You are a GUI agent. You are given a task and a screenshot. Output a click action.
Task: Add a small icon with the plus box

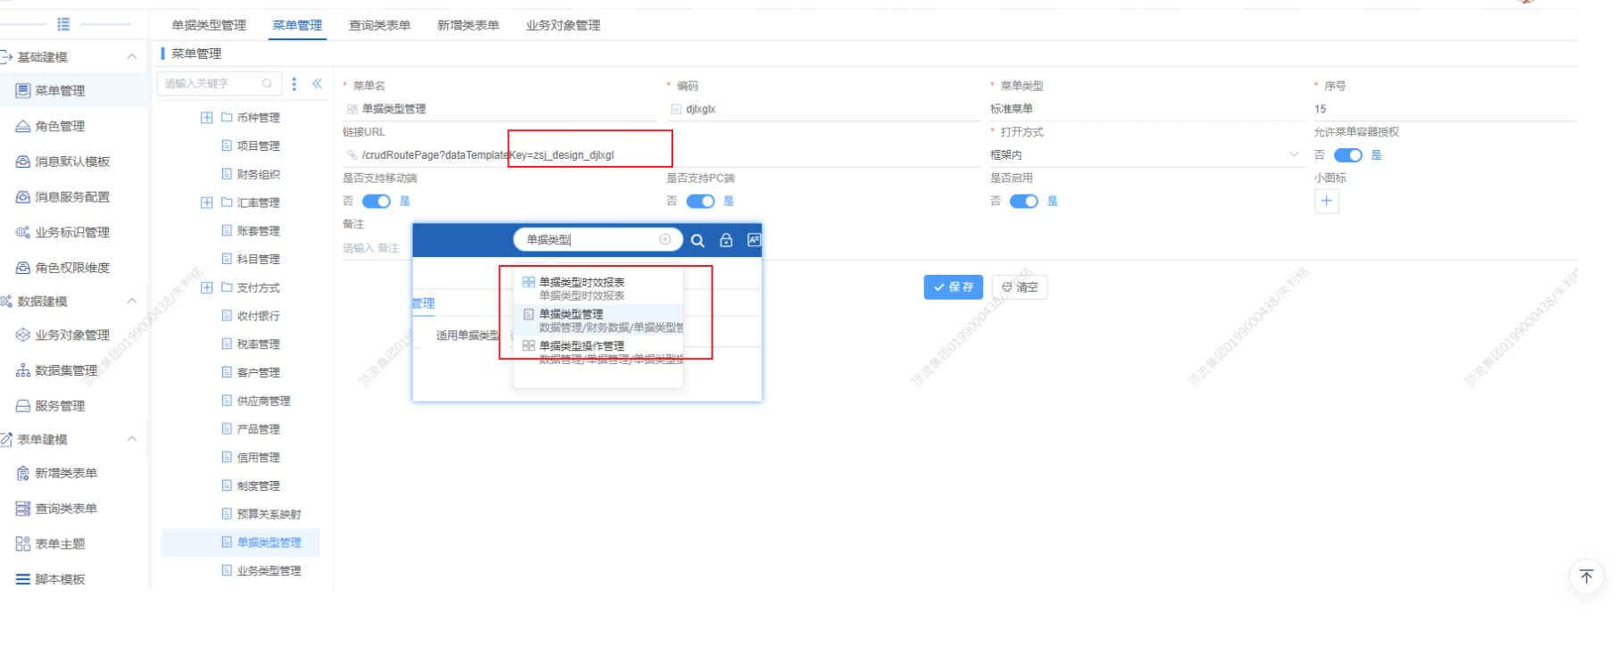click(1326, 201)
